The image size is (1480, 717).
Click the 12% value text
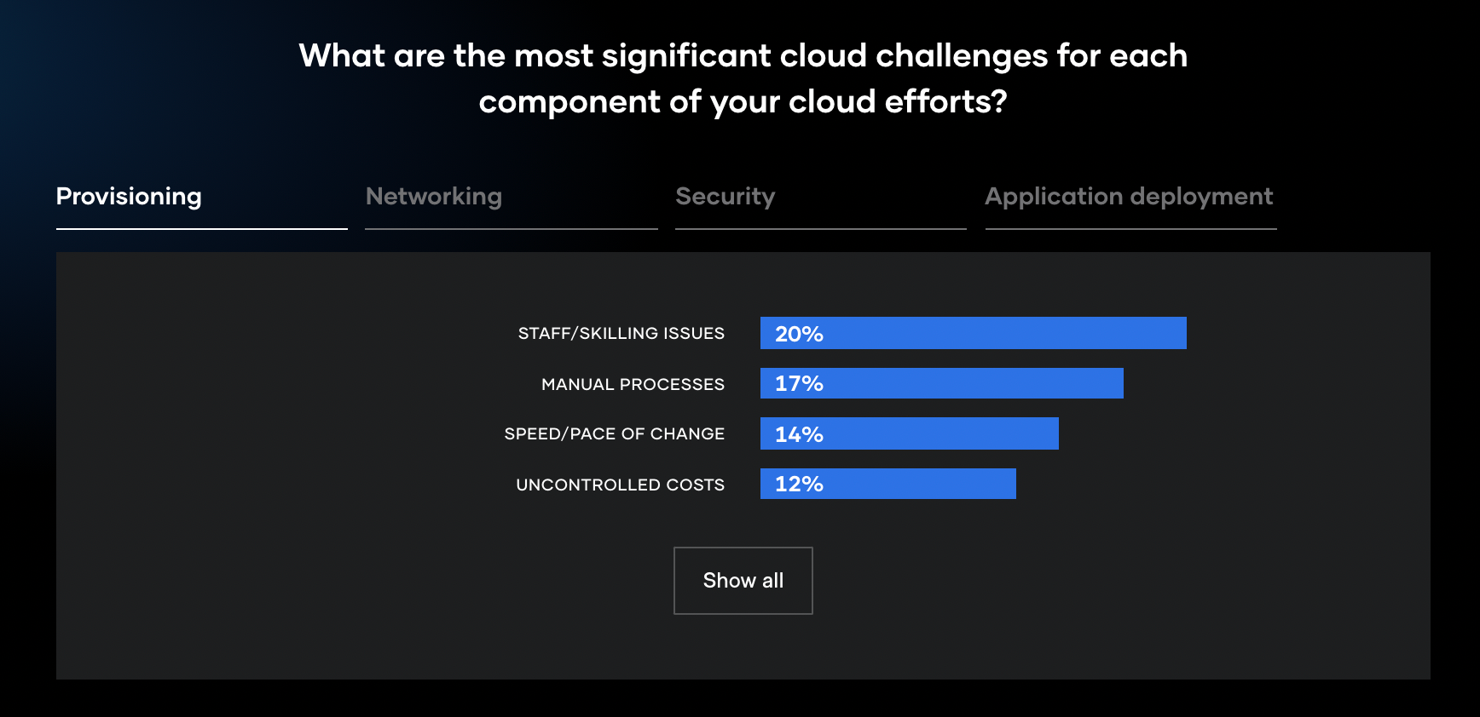[x=799, y=484]
